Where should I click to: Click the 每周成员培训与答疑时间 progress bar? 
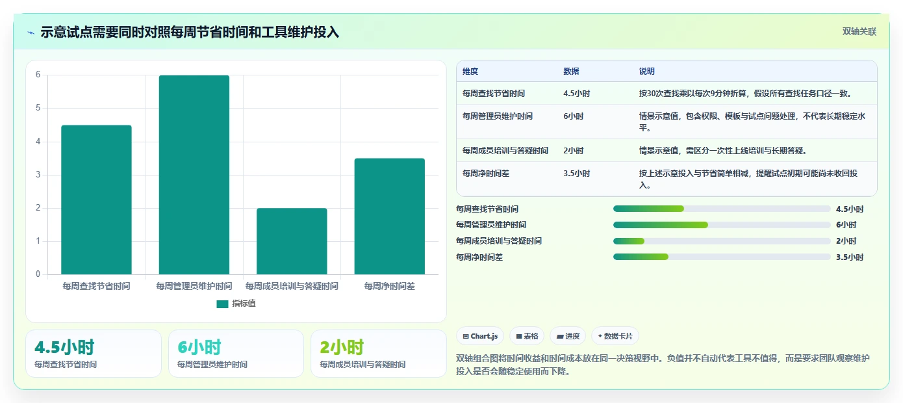(x=722, y=241)
